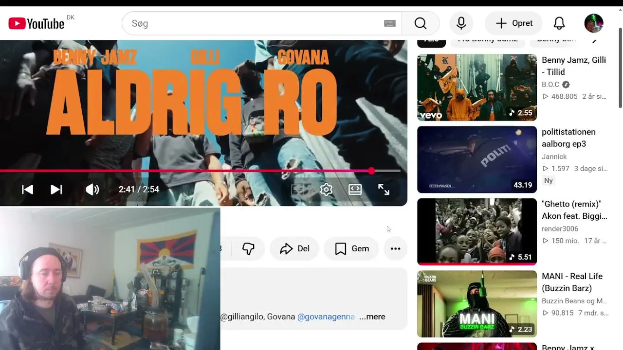Click the "Ny" badge under Jannick
The height and width of the screenshot is (350, 623).
(549, 181)
